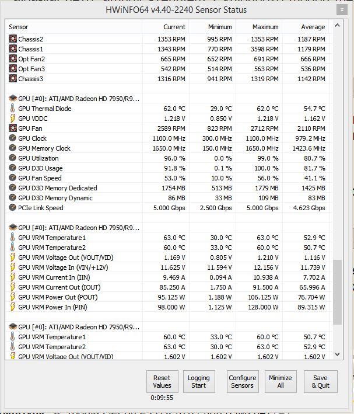Select the GPU VDDC label
Screen dimensions: 354x414
tap(33, 119)
